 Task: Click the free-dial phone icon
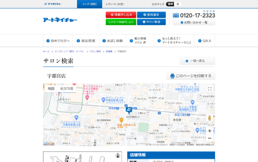tap(176, 15)
